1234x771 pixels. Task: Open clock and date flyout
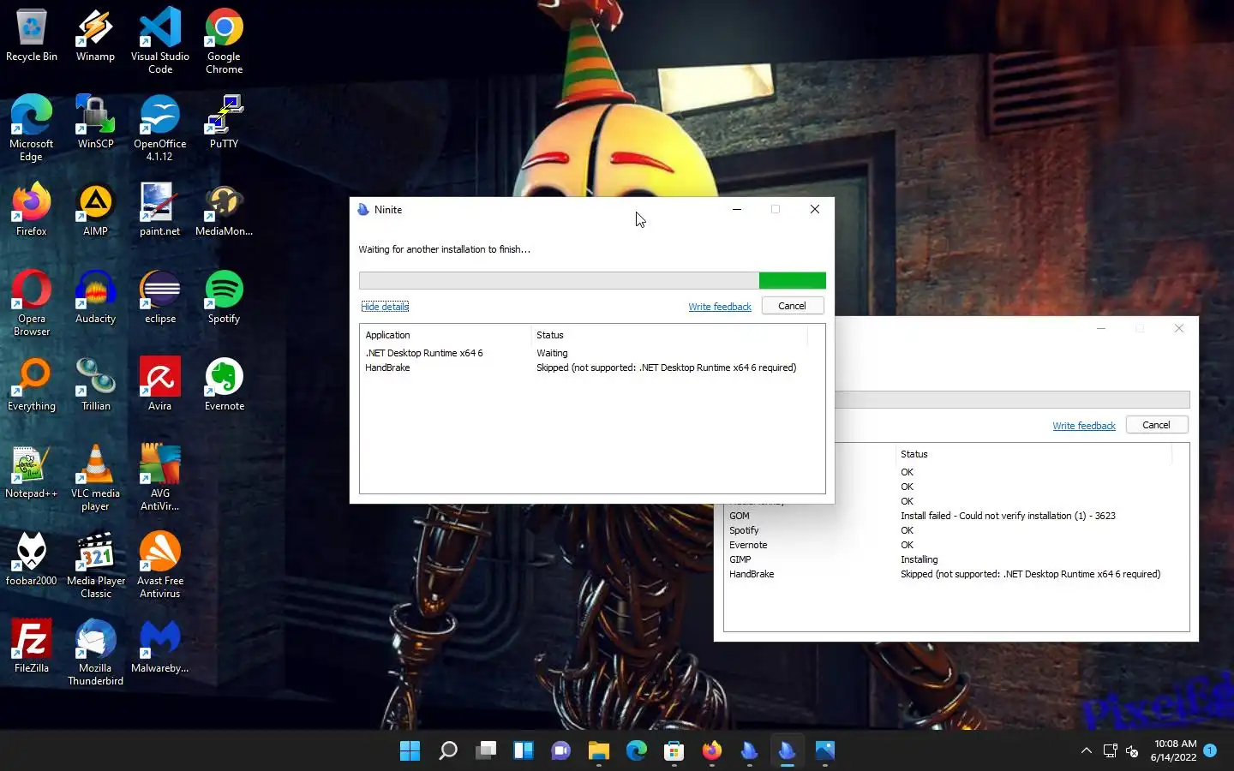click(1174, 750)
